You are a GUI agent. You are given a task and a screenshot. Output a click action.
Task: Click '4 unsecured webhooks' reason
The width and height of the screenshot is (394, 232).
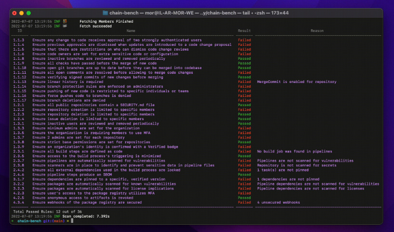pyautogui.click(x=278, y=203)
